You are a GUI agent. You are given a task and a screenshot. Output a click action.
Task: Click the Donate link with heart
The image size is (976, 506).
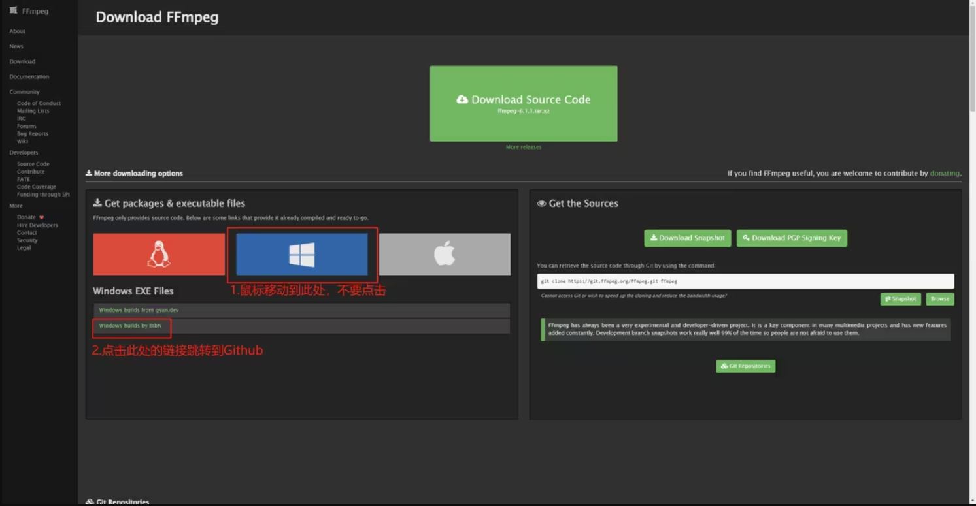[x=31, y=217]
